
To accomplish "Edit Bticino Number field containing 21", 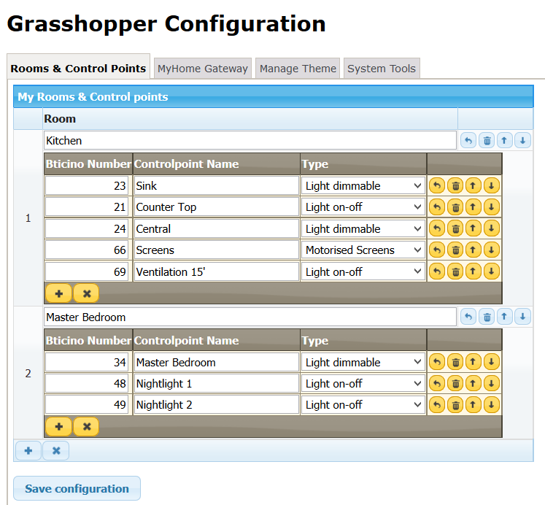I will click(87, 207).
